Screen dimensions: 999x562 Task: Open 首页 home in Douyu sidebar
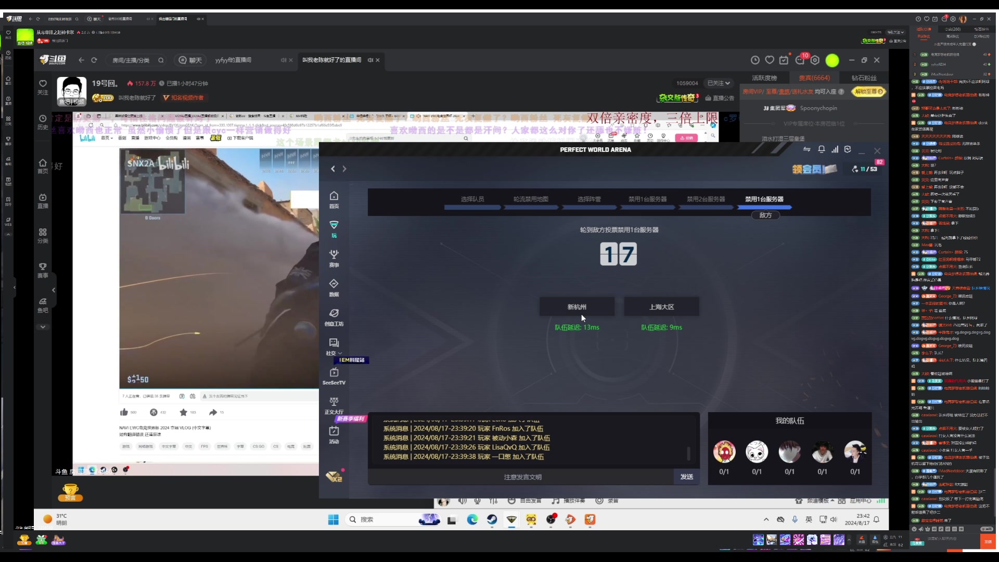pos(43,167)
